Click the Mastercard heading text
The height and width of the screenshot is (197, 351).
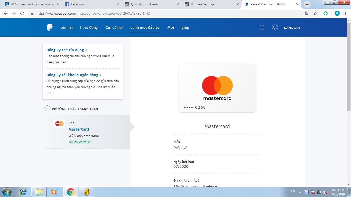pos(217,126)
